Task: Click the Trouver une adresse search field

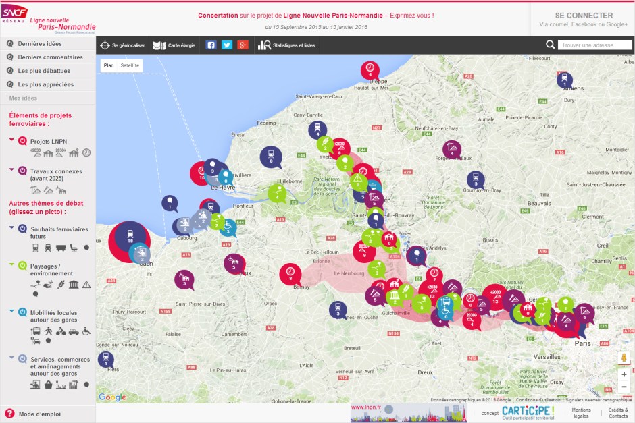Action: tap(594, 45)
